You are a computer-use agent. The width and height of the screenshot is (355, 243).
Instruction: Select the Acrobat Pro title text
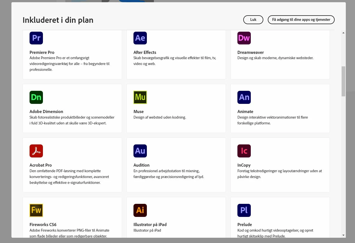tap(41, 165)
